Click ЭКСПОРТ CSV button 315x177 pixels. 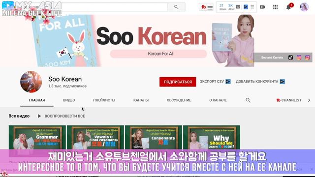[212, 82]
